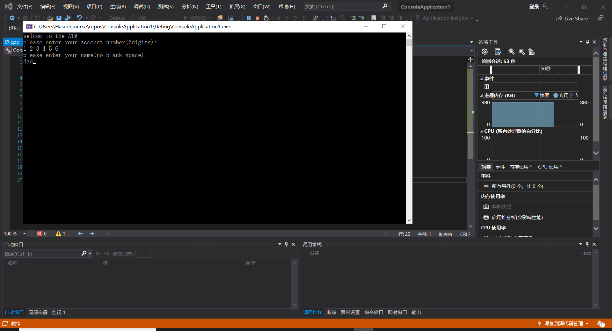This screenshot has width=612, height=331.
Task: Open the Debug configuration dropdown
Action: [120, 18]
